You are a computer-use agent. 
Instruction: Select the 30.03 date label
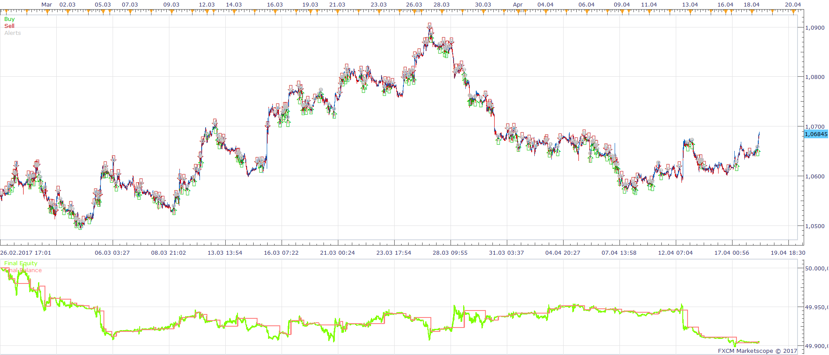click(483, 5)
